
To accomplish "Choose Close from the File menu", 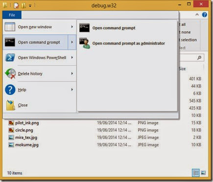I will point(40,105).
